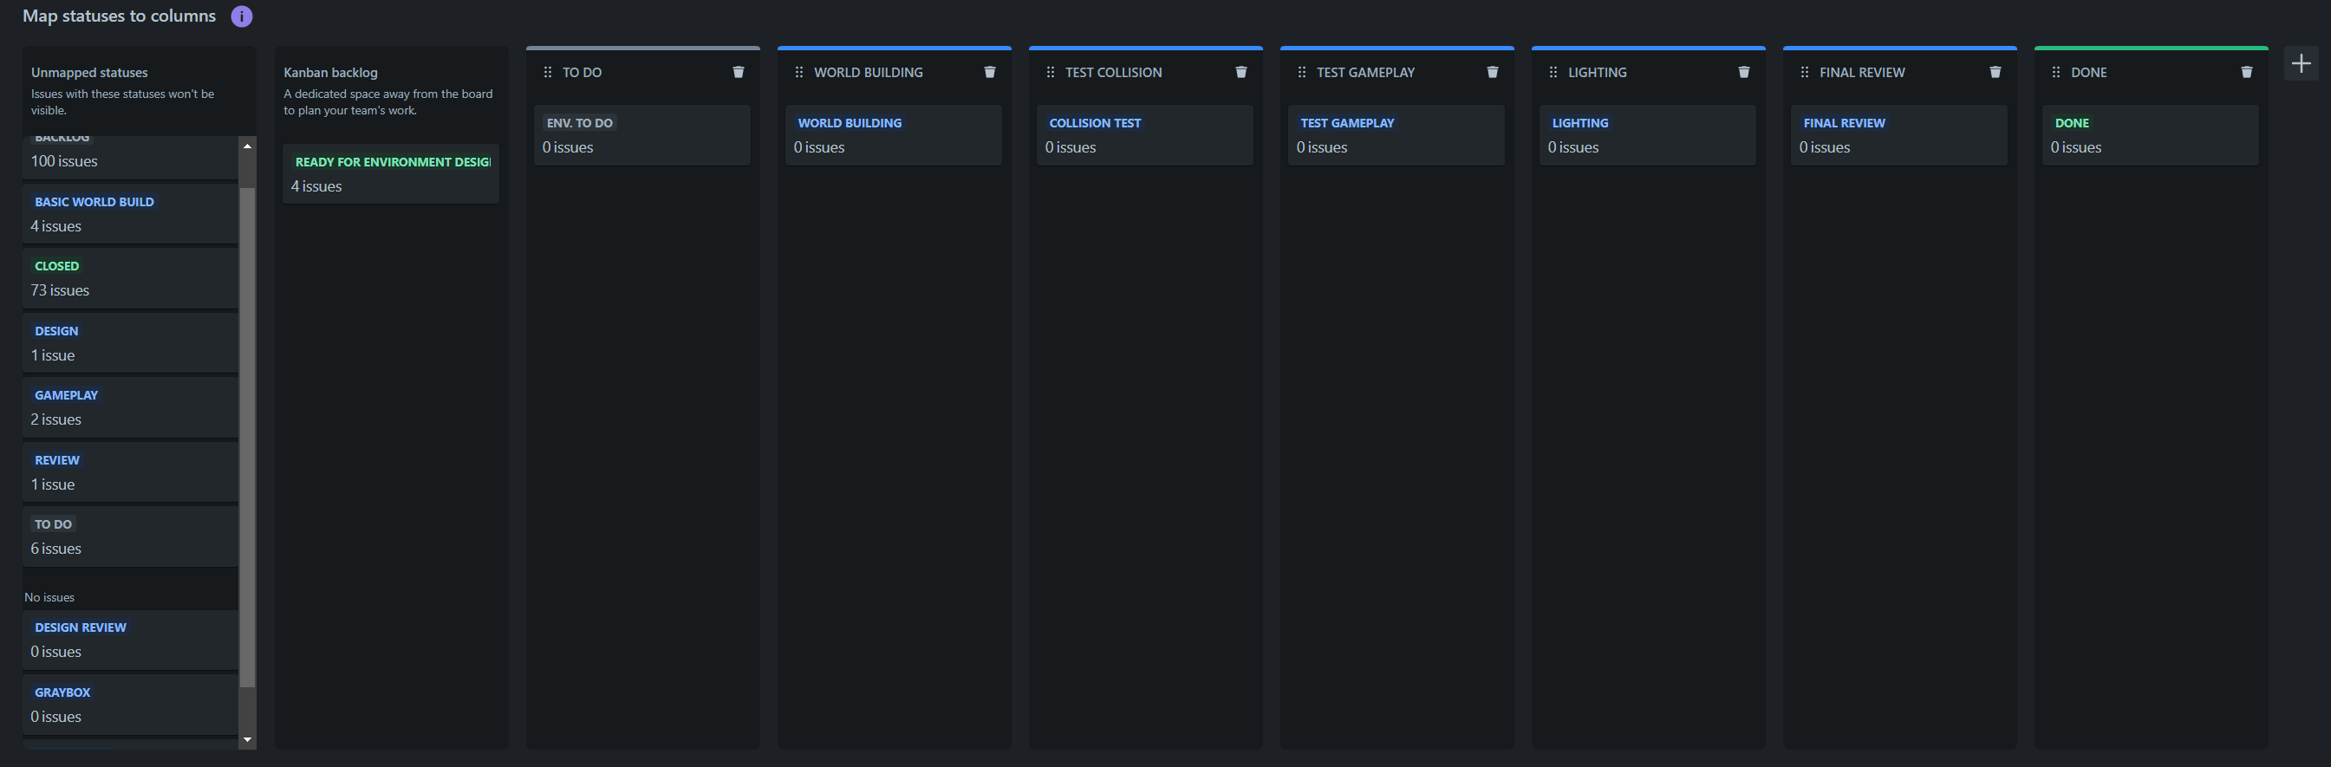The image size is (2331, 767).
Task: Click the DESIGN REVIEW status card
Action: (130, 640)
